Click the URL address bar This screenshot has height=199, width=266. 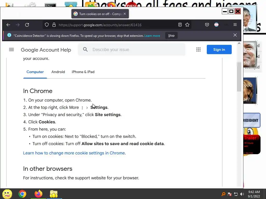coord(117,25)
